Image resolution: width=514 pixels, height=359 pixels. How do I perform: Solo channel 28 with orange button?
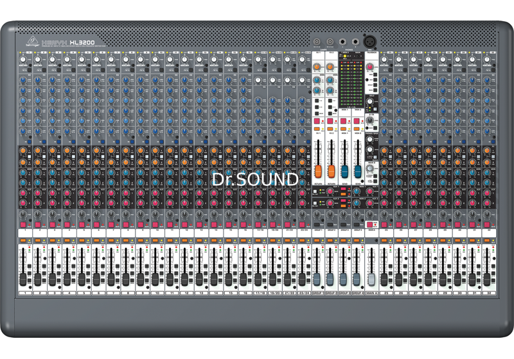(x=428, y=240)
